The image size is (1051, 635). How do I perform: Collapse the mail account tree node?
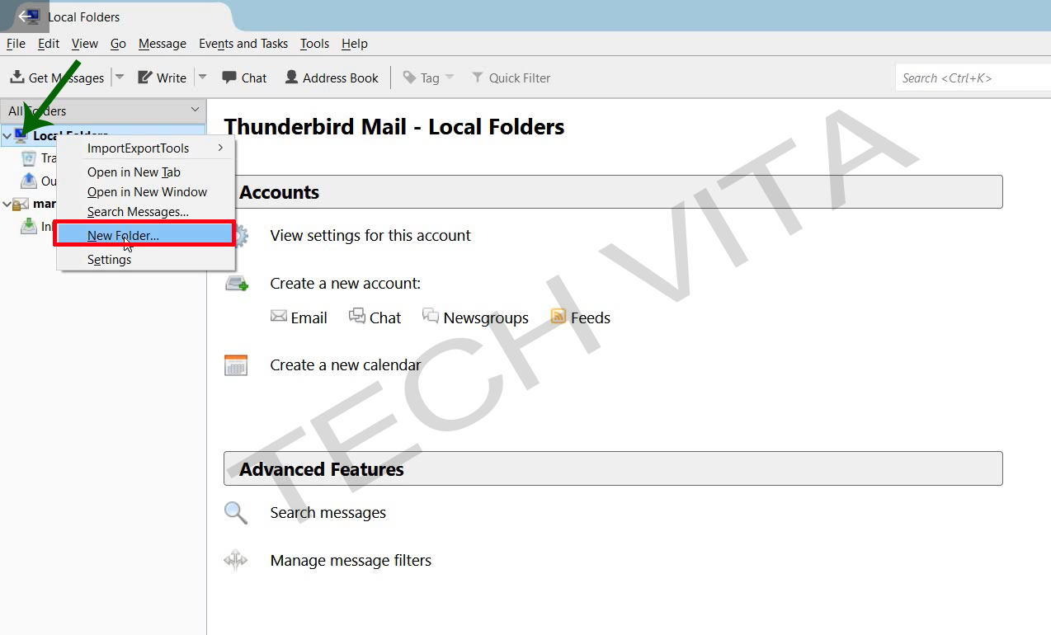point(7,204)
